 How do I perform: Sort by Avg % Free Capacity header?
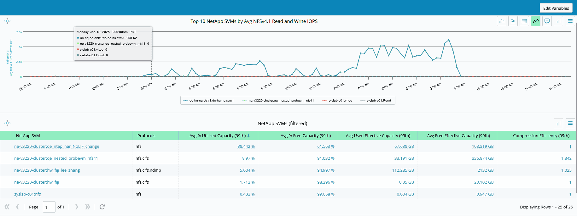(x=306, y=136)
